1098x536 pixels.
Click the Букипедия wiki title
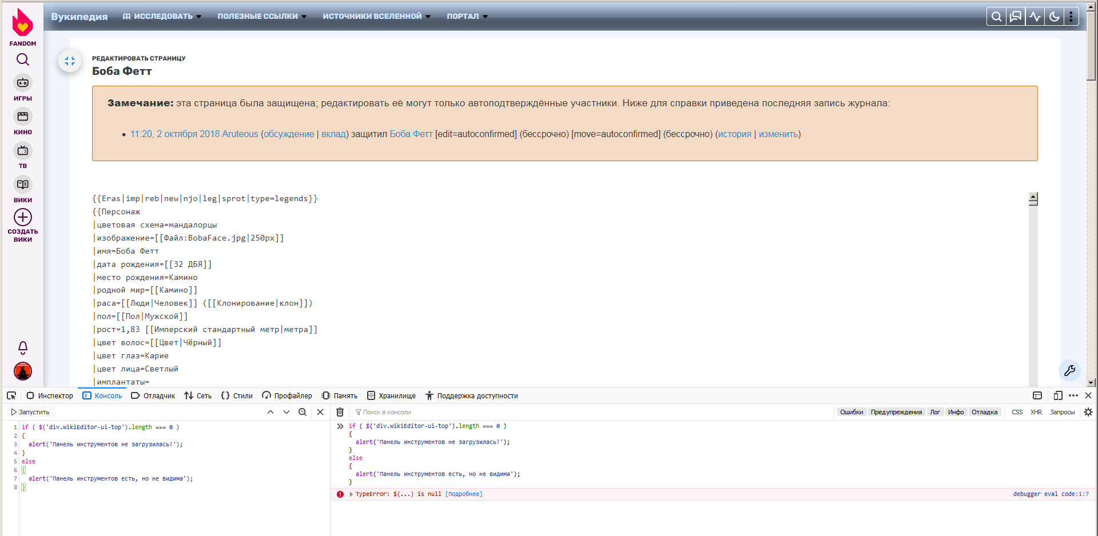[x=79, y=17]
